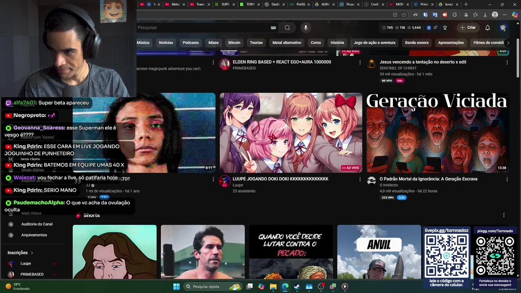
Task: Click the 3.2x outlier badge
Action: point(402,198)
